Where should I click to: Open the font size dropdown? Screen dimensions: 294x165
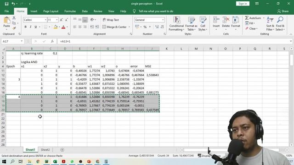tap(57, 20)
